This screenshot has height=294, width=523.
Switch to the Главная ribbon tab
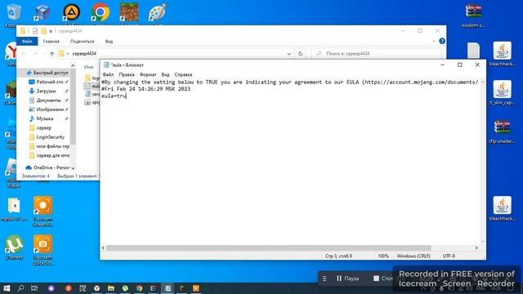(x=51, y=42)
